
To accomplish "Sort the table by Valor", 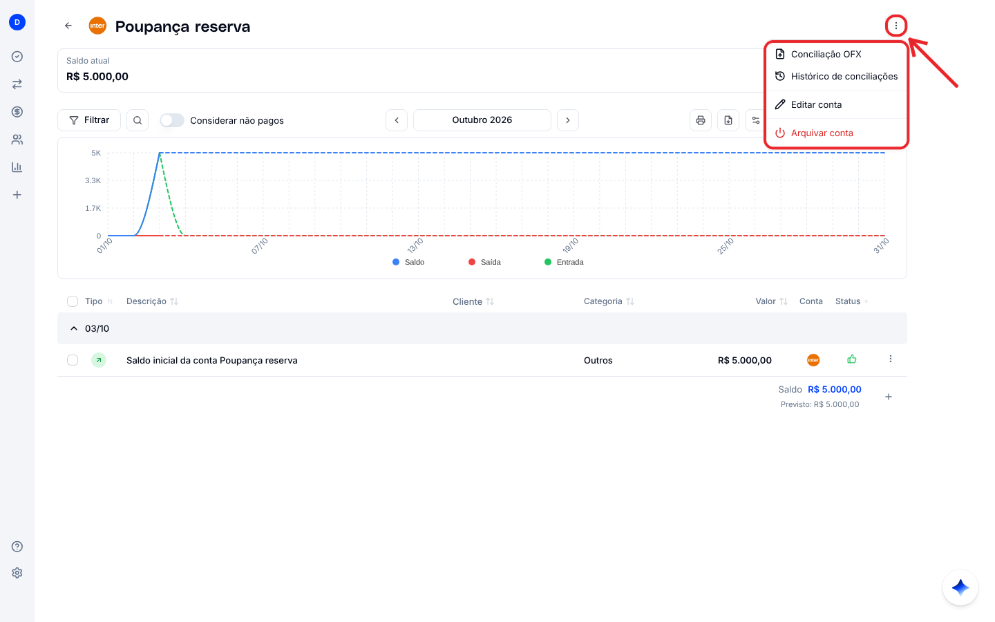I will [x=772, y=301].
